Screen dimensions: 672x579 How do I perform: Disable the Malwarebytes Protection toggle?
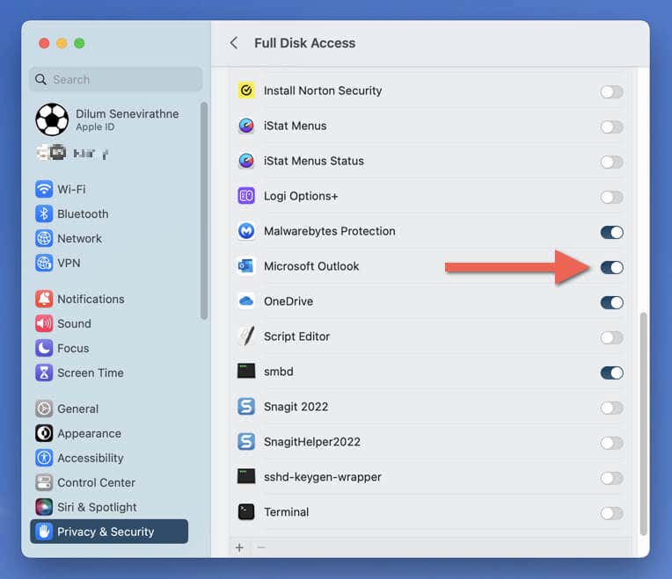611,232
